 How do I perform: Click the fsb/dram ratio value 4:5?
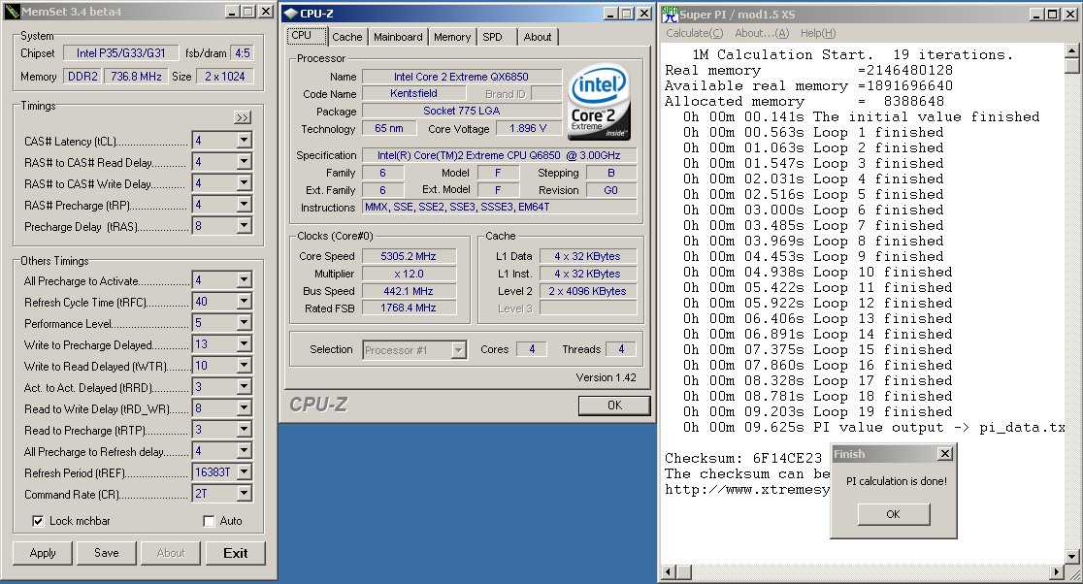click(243, 53)
